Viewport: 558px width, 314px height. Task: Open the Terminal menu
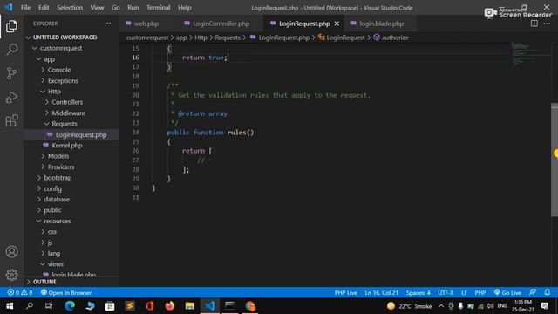(159, 8)
